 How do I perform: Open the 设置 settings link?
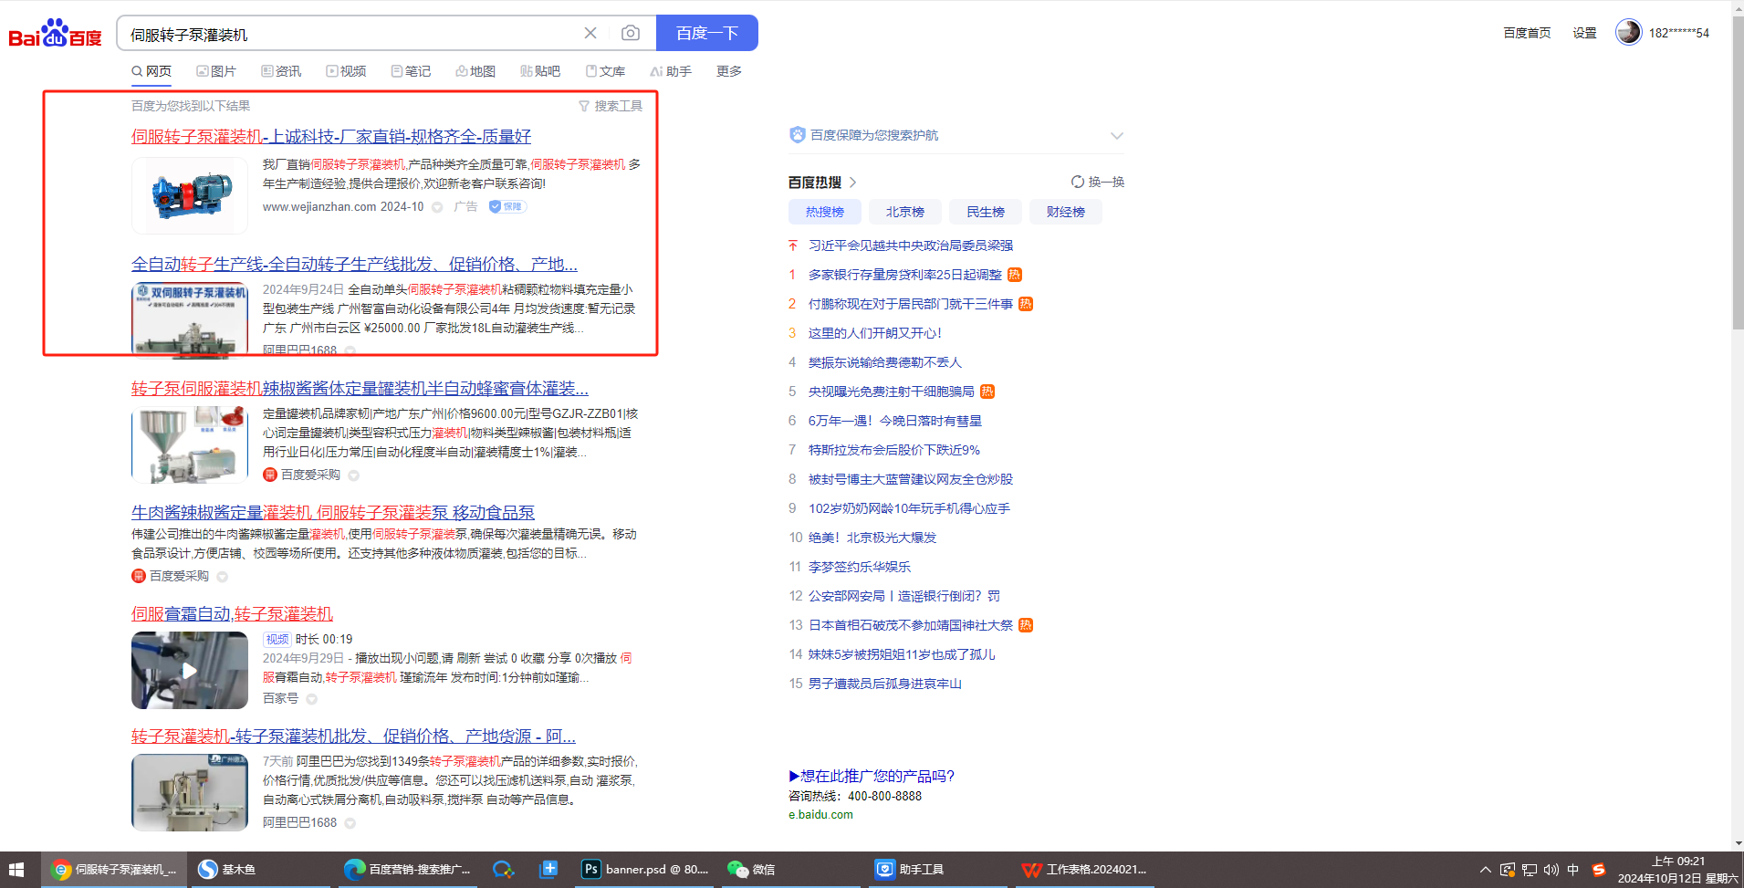point(1584,33)
